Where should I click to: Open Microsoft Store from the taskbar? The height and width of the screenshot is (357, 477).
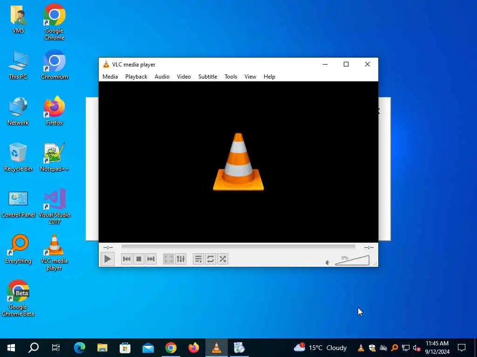[x=125, y=348]
